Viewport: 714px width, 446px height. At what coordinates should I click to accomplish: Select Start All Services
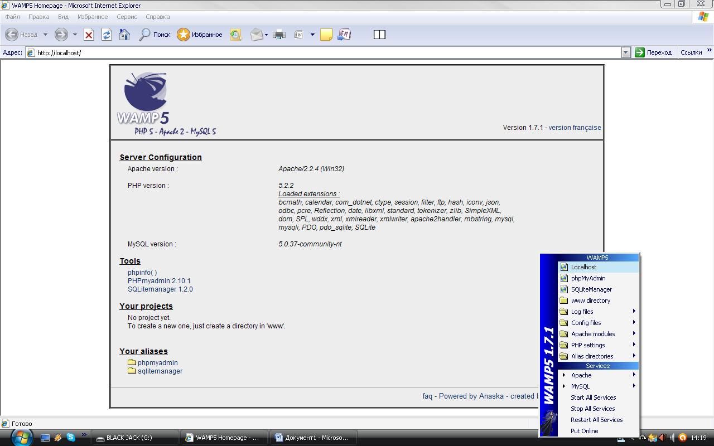click(x=594, y=397)
